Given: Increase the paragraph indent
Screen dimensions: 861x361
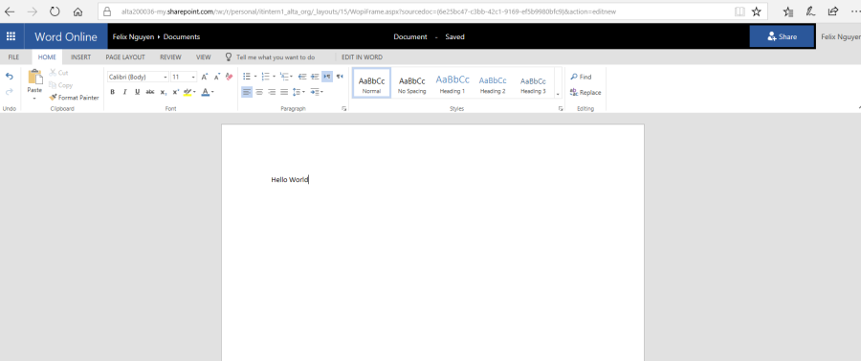Looking at the screenshot, I should [x=315, y=77].
